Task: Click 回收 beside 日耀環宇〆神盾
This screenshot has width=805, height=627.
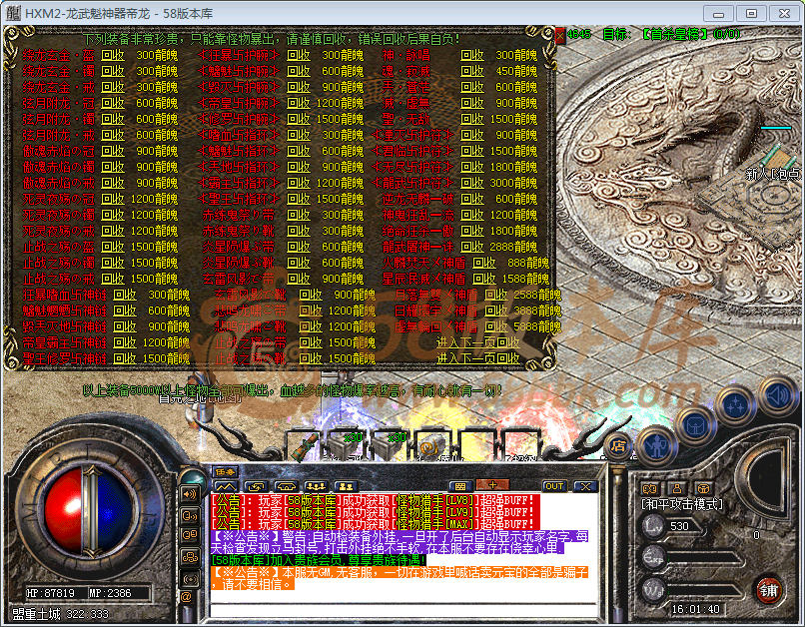Action: (x=496, y=311)
